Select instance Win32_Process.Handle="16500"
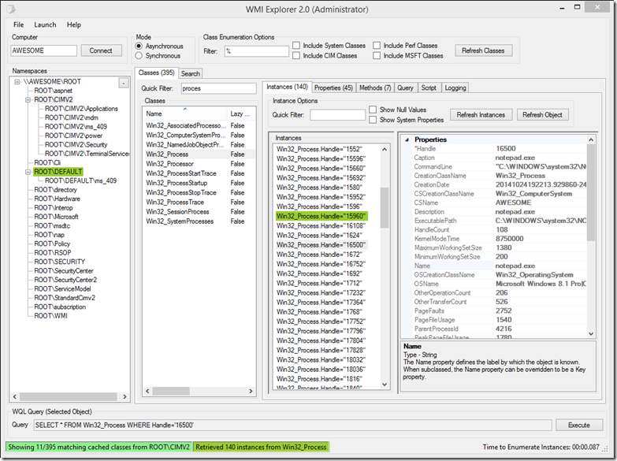The height and width of the screenshot is (461, 617). click(x=321, y=245)
